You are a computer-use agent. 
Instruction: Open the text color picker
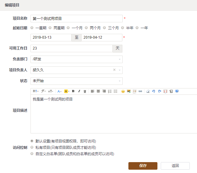coord(59,91)
